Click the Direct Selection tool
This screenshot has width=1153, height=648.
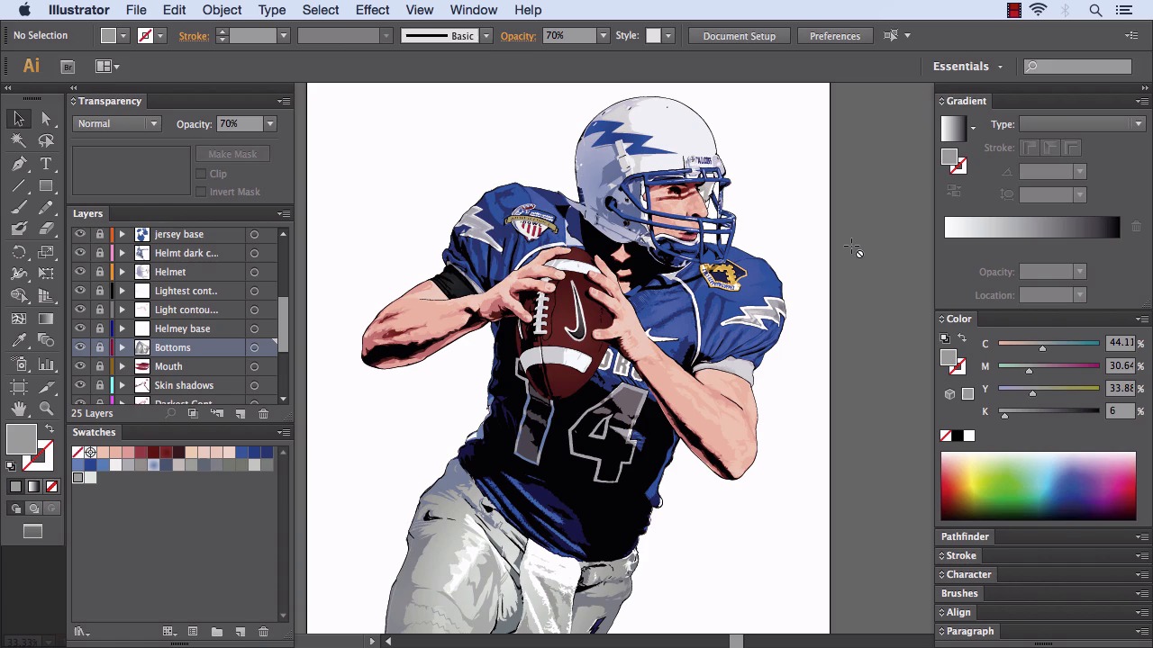(x=46, y=119)
